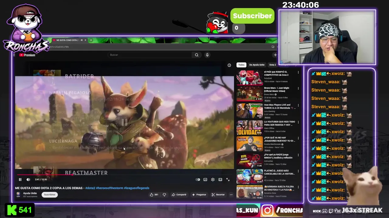Click the video timestamp 2:41 / 10:30
The width and height of the screenshot is (389, 218).
41,180
